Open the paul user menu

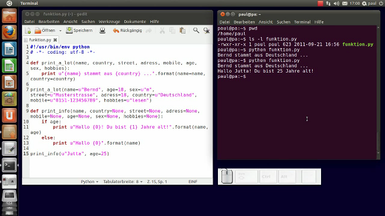[x=369, y=3]
